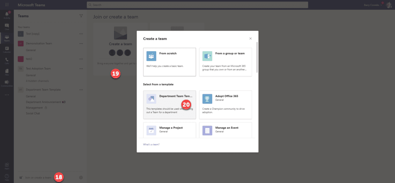Select Department Team Template in the teams list
395x183 pixels.
(43, 90)
